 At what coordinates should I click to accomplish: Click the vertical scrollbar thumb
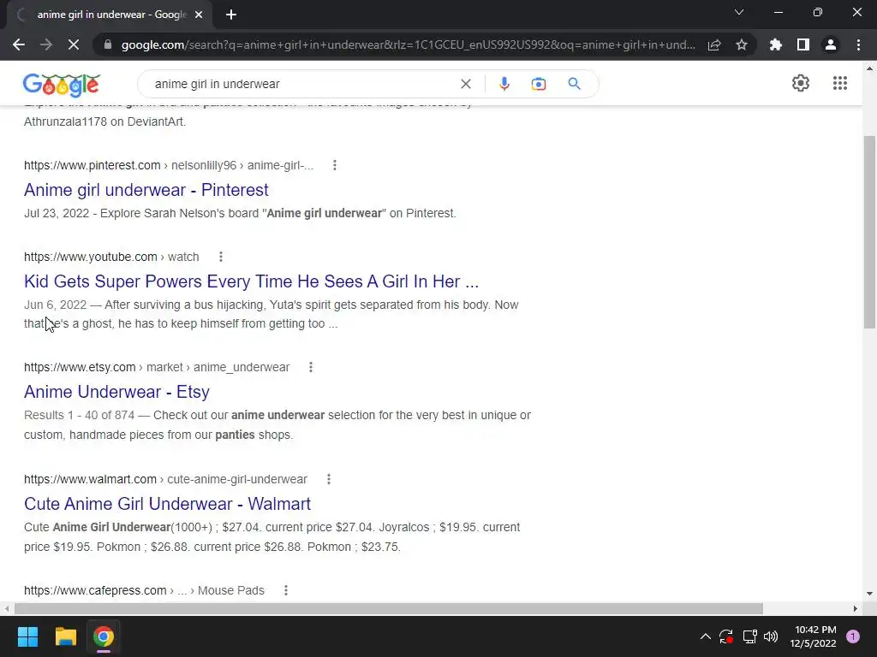869,232
